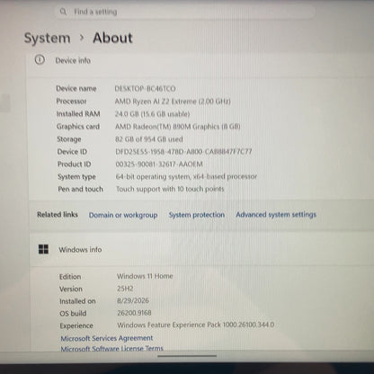Click the Device ID value
The image size is (374, 374).
(183, 152)
